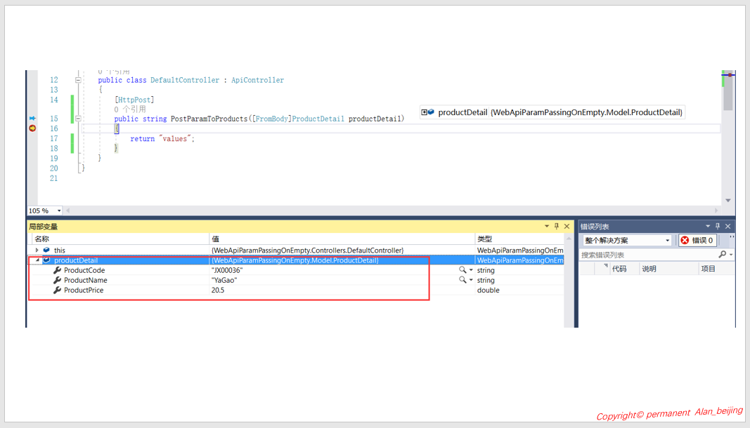Click the 局部变量 panel title
This screenshot has width=750, height=428.
(43, 227)
